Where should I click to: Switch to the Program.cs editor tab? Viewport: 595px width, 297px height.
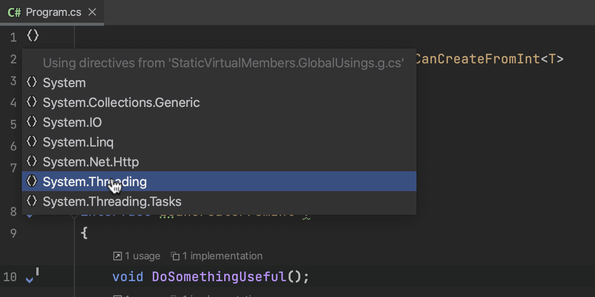click(x=53, y=12)
